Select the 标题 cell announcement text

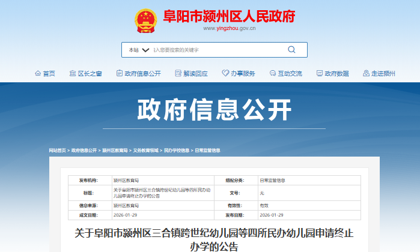click(162, 193)
